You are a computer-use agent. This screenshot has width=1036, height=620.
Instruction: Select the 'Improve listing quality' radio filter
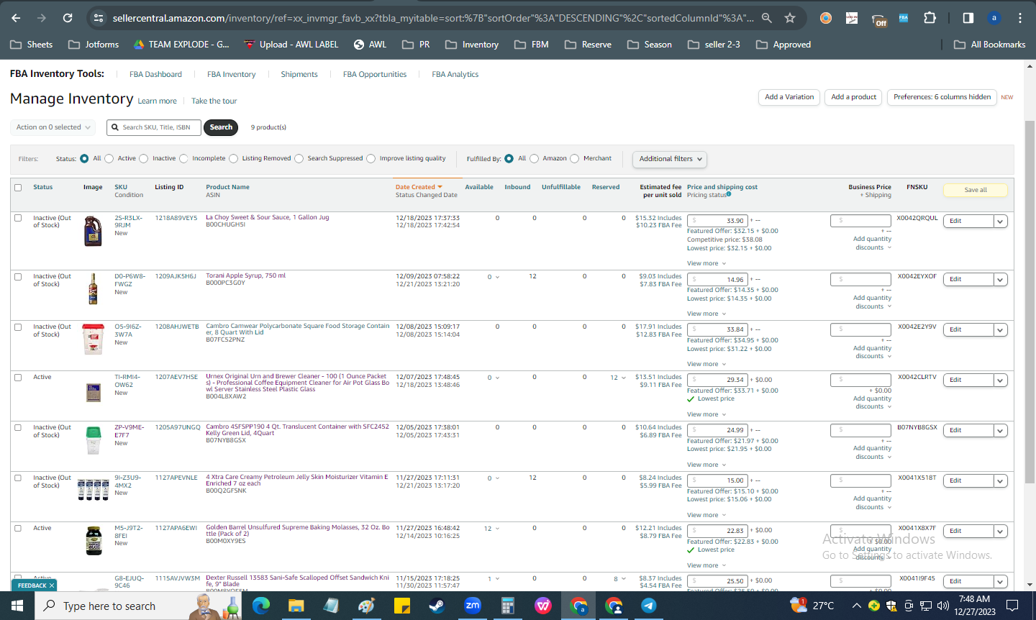click(371, 159)
